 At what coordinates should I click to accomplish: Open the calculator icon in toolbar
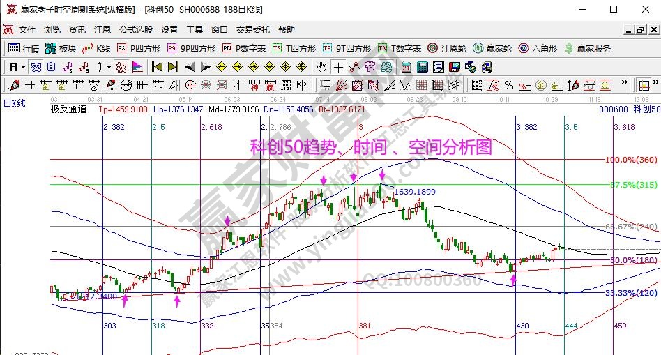tap(422, 67)
